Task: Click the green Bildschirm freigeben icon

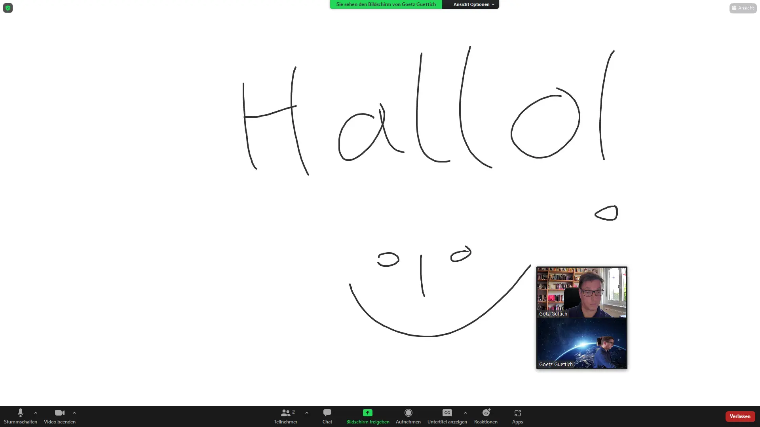Action: point(367,413)
